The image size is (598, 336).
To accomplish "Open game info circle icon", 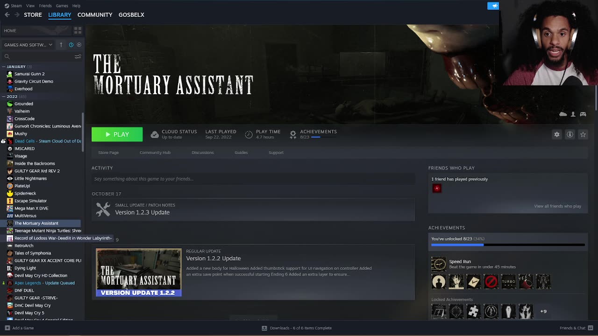I will pos(570,134).
